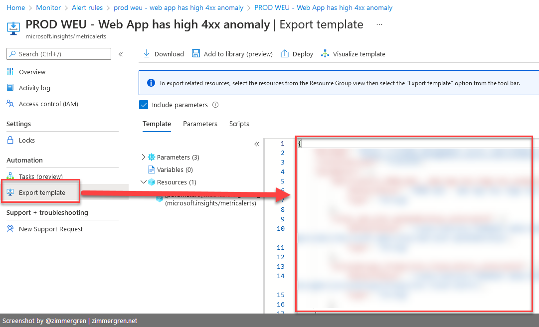
Task: Click the 'Automation' section heading
Action: click(25, 160)
